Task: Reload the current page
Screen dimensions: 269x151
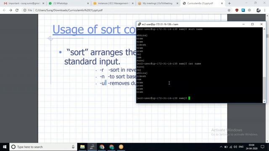Action: coord(17,10)
